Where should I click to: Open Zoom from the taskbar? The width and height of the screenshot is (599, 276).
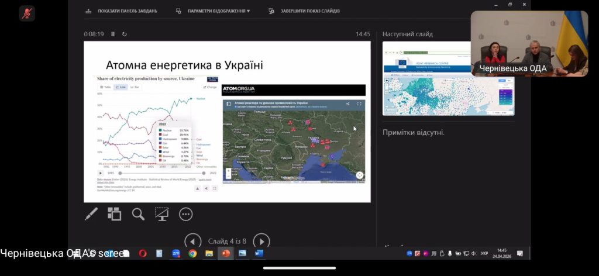[x=175, y=253]
